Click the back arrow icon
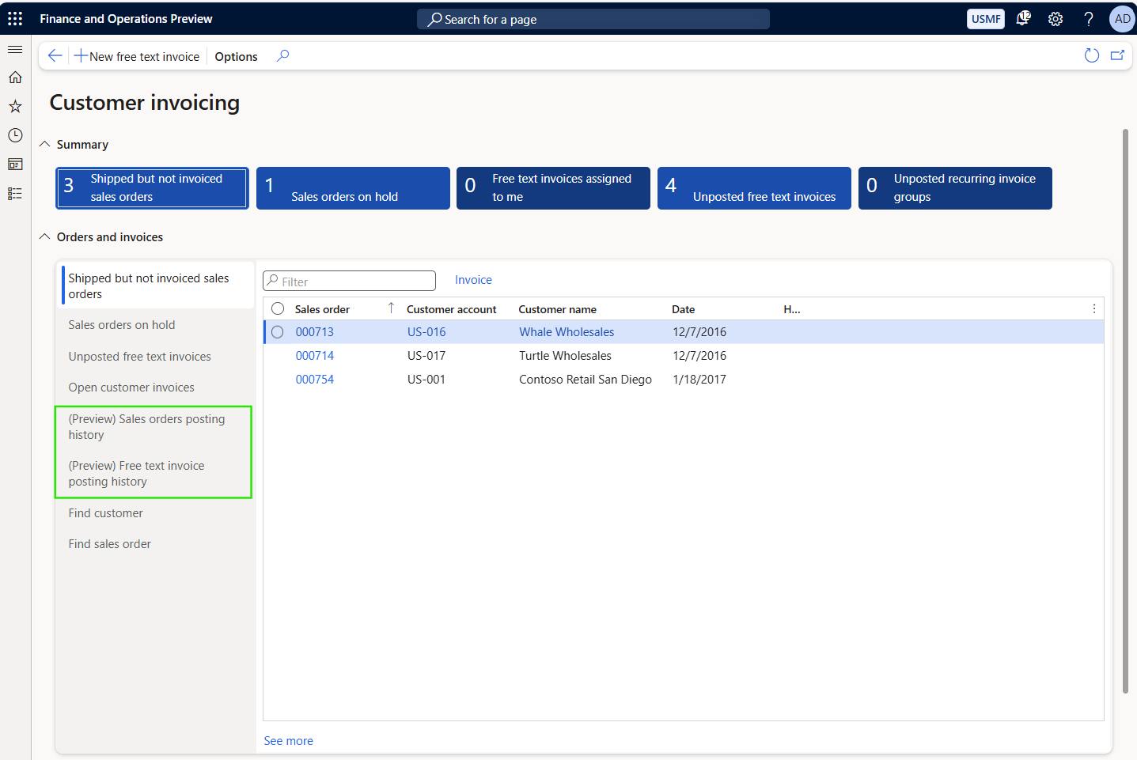Screen dimensions: 1137x760 tap(55, 55)
